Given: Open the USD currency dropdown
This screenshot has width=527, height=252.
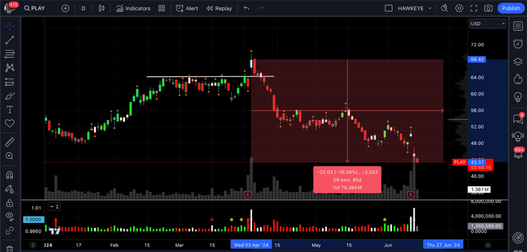Looking at the screenshot, I should tap(488, 24).
